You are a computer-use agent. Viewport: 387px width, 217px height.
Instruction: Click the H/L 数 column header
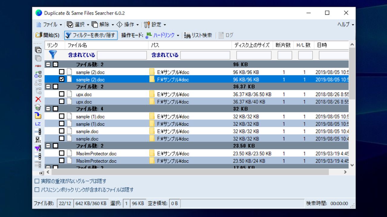click(304, 45)
